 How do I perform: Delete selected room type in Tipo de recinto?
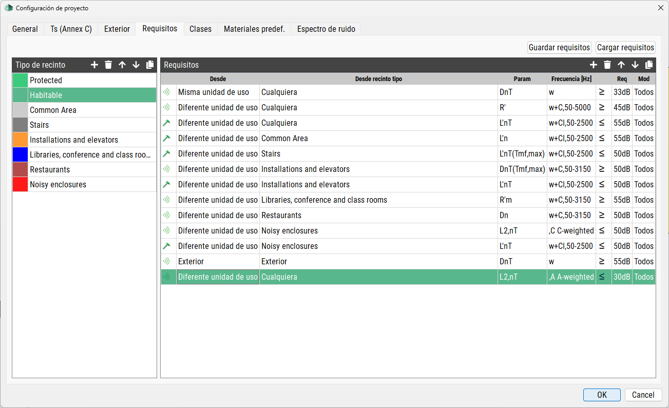point(108,65)
